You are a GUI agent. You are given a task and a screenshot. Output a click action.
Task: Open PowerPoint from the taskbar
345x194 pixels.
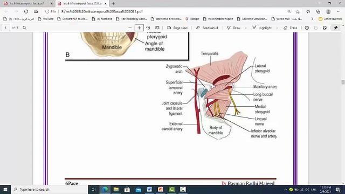[161, 189]
